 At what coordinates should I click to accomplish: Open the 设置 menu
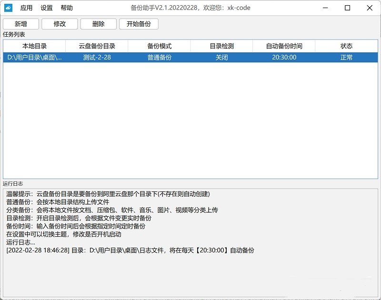point(47,7)
